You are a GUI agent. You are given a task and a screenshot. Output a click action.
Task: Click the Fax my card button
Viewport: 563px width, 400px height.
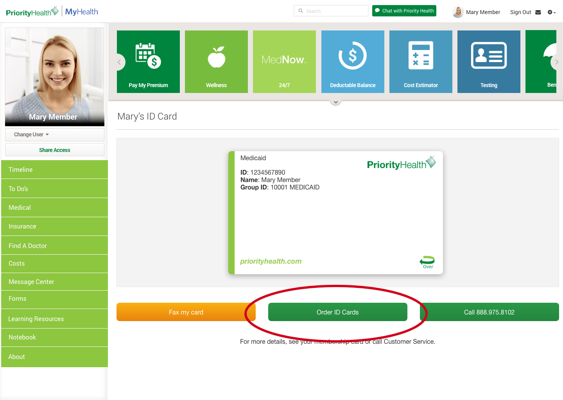pyautogui.click(x=186, y=312)
